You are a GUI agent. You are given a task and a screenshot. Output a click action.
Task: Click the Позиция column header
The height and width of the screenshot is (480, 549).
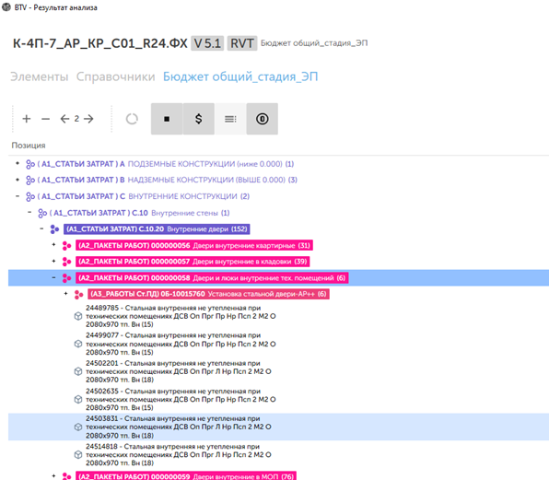pyautogui.click(x=29, y=146)
